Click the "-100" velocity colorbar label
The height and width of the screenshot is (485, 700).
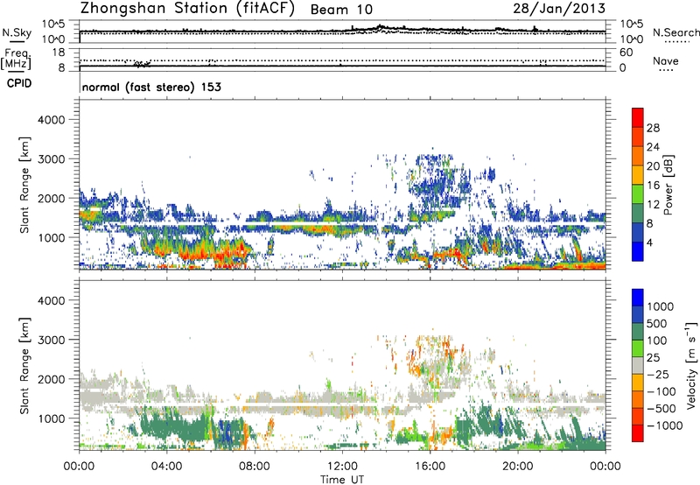click(661, 391)
